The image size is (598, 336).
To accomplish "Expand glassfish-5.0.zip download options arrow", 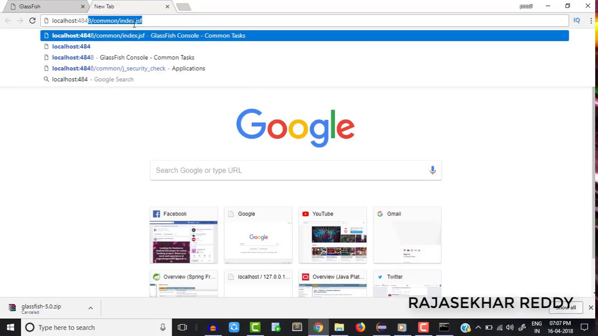I will click(91, 308).
